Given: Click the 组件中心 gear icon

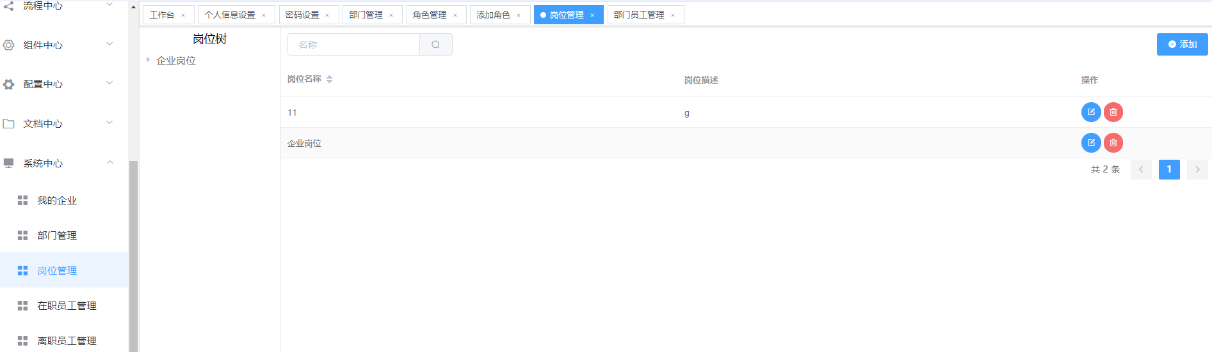Looking at the screenshot, I should pyautogui.click(x=9, y=45).
